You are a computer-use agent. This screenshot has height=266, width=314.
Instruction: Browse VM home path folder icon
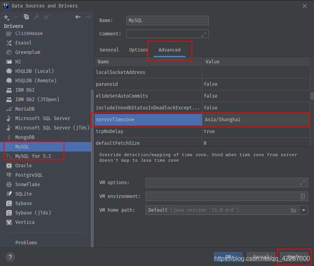[293, 210]
